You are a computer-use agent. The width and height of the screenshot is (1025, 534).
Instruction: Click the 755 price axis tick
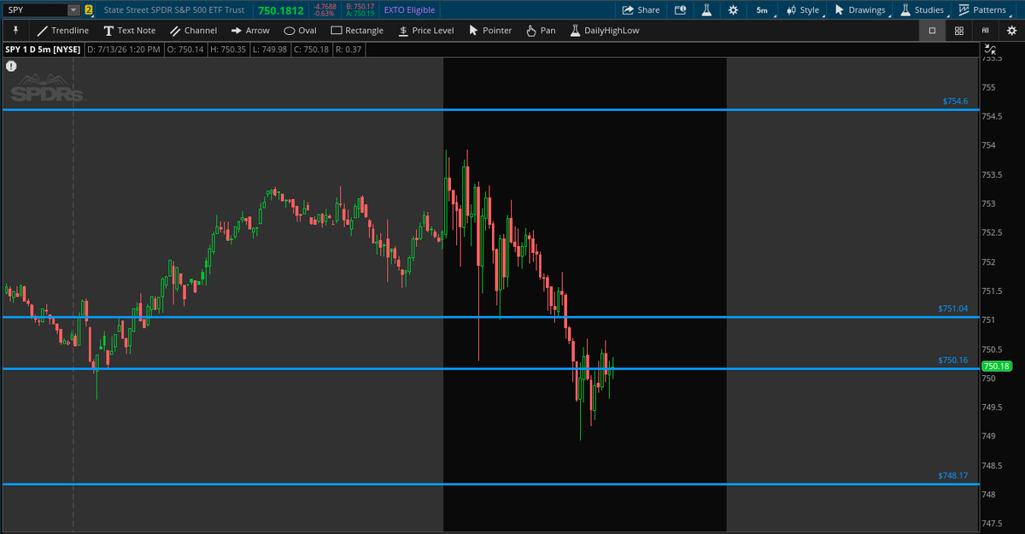tap(988, 87)
